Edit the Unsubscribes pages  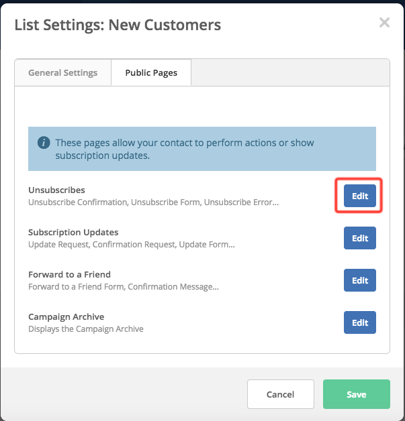click(360, 196)
